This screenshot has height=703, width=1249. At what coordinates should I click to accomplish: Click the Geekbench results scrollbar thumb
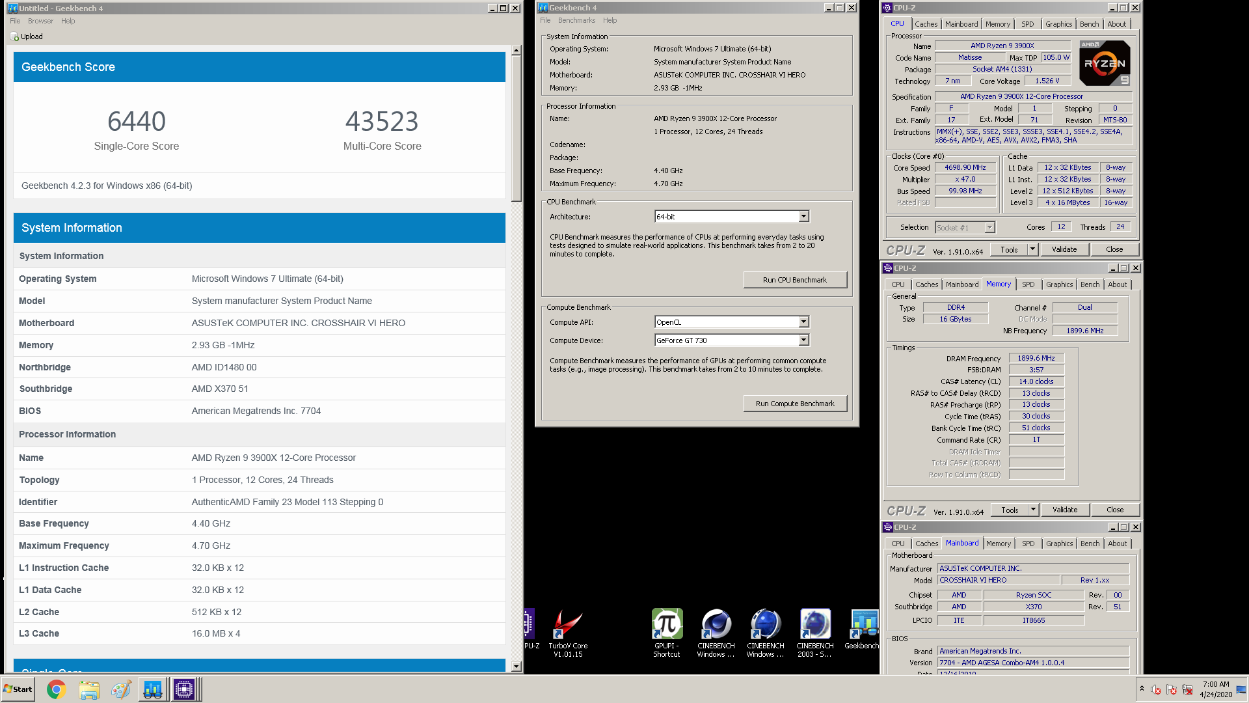tap(516, 128)
